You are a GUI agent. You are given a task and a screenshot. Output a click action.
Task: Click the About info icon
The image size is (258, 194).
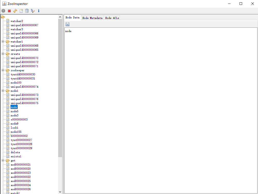39,11
